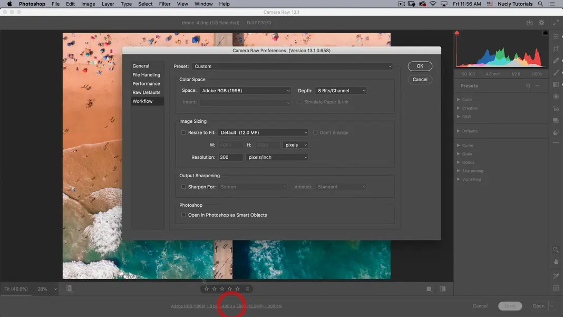Switch to single view mode icon
Screen dimensions: 563x317
point(429,289)
